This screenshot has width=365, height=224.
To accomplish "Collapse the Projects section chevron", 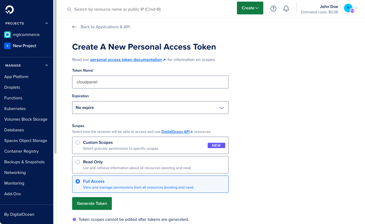I will click(x=47, y=23).
